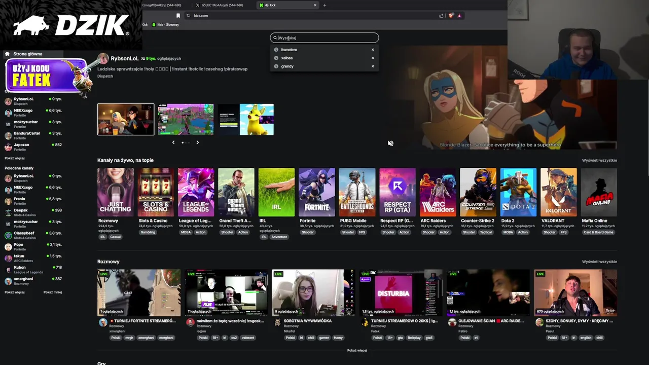649x365 pixels.
Task: Unmute the featured stream volume icon
Action: (390, 143)
